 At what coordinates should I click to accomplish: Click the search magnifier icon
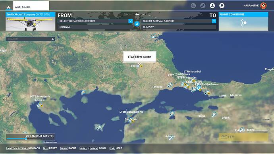(53, 39)
